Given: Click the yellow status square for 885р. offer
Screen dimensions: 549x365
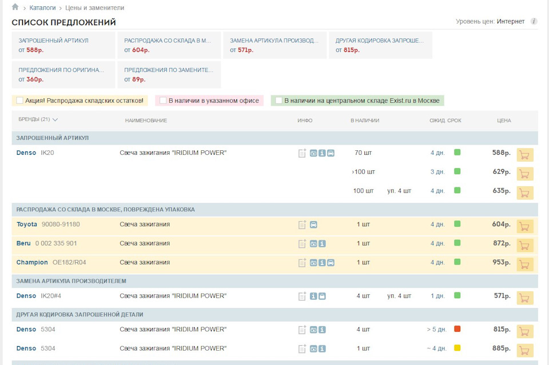Looking at the screenshot, I should click(457, 347).
